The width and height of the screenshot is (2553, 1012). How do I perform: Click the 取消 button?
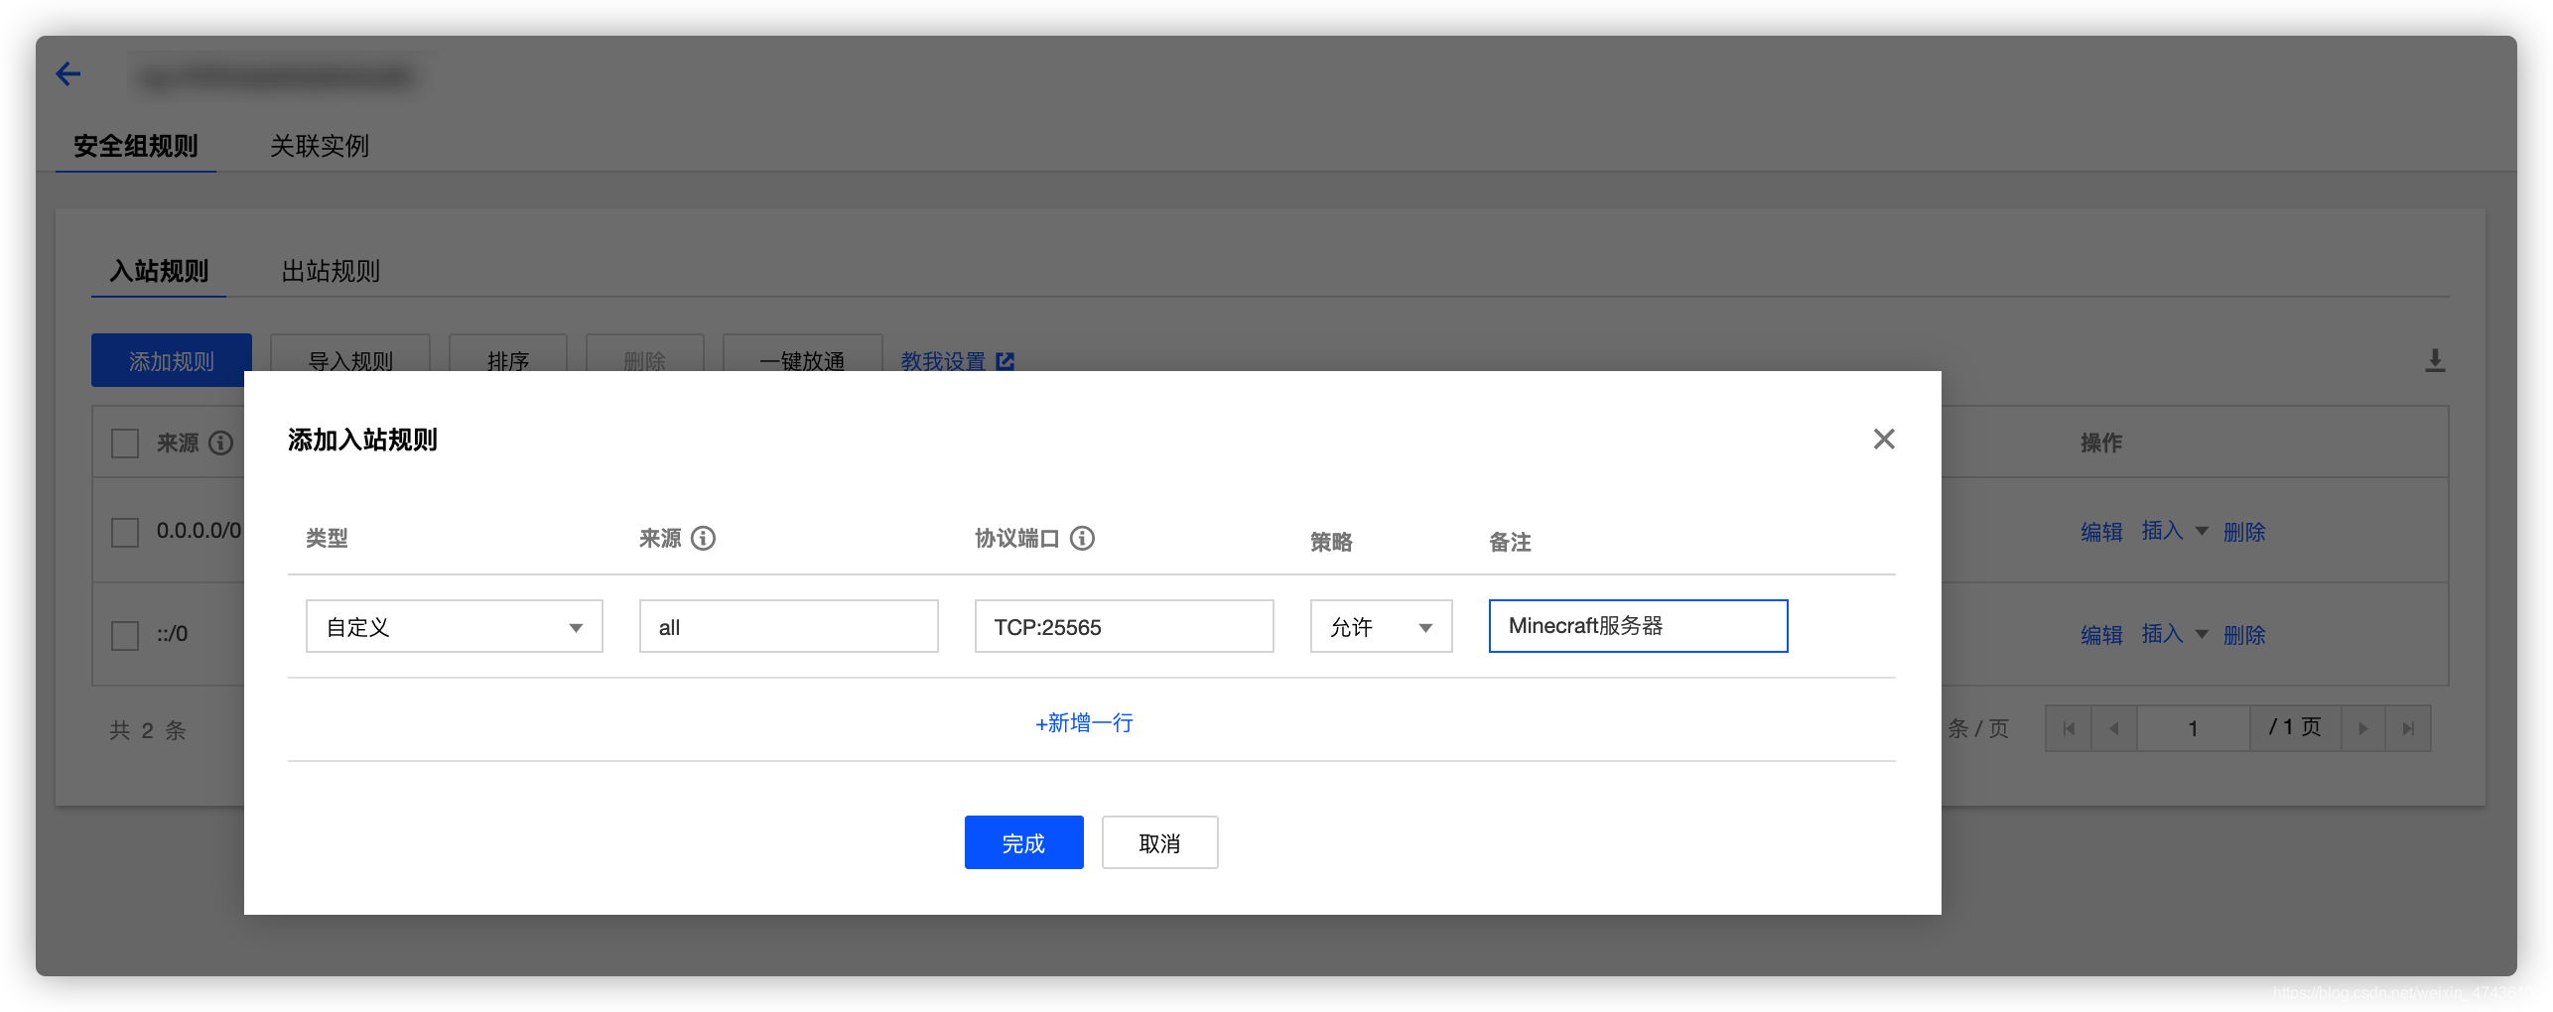coord(1159,842)
